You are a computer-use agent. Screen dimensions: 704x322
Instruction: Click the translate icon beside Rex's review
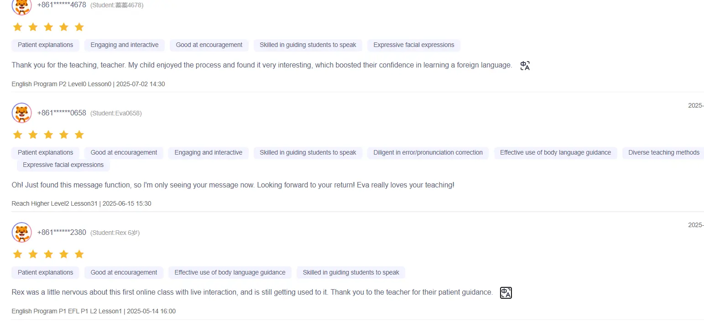pyautogui.click(x=506, y=293)
